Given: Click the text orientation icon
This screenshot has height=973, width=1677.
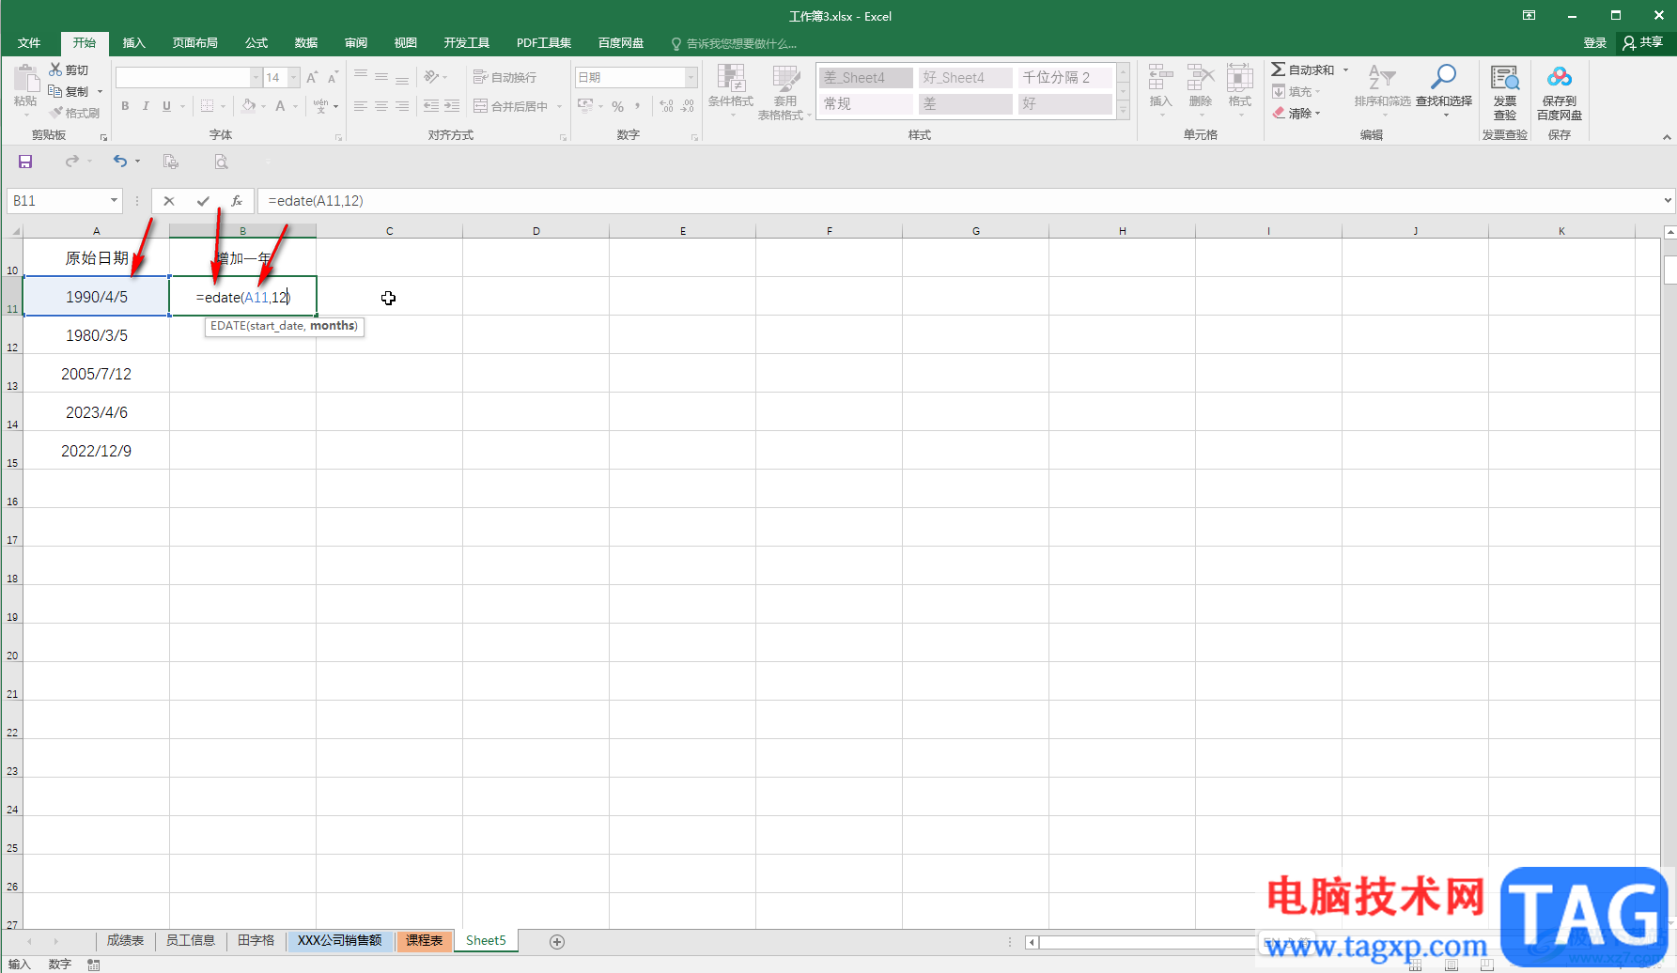Looking at the screenshot, I should tap(431, 77).
